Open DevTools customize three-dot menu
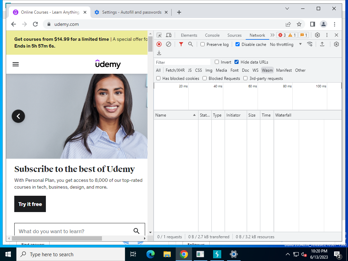The height and width of the screenshot is (261, 348). click(327, 35)
